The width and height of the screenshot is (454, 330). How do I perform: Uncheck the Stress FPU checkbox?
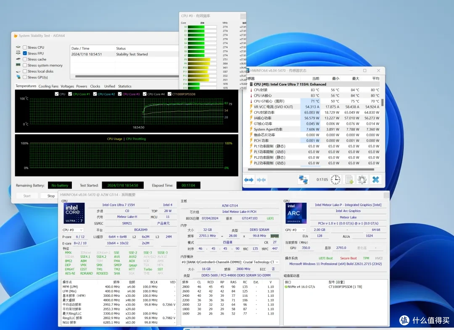point(25,53)
